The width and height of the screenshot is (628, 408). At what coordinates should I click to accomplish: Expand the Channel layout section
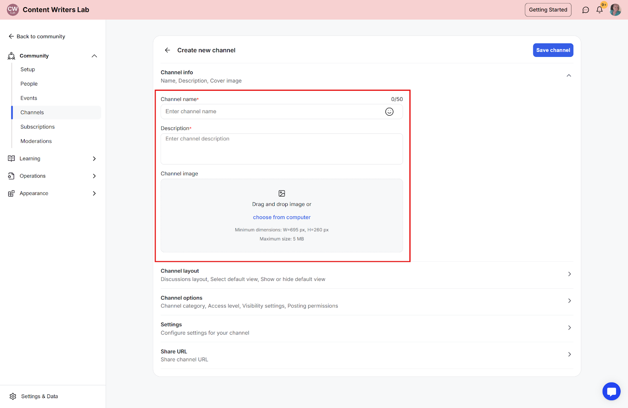pyautogui.click(x=570, y=274)
